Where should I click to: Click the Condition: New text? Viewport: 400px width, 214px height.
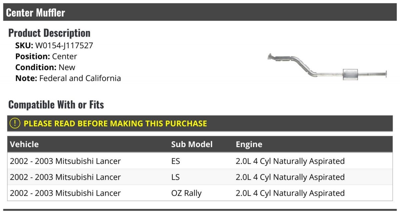tap(45, 67)
